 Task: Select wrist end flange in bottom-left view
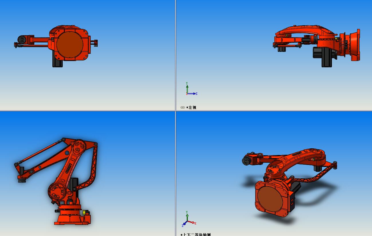(21, 180)
